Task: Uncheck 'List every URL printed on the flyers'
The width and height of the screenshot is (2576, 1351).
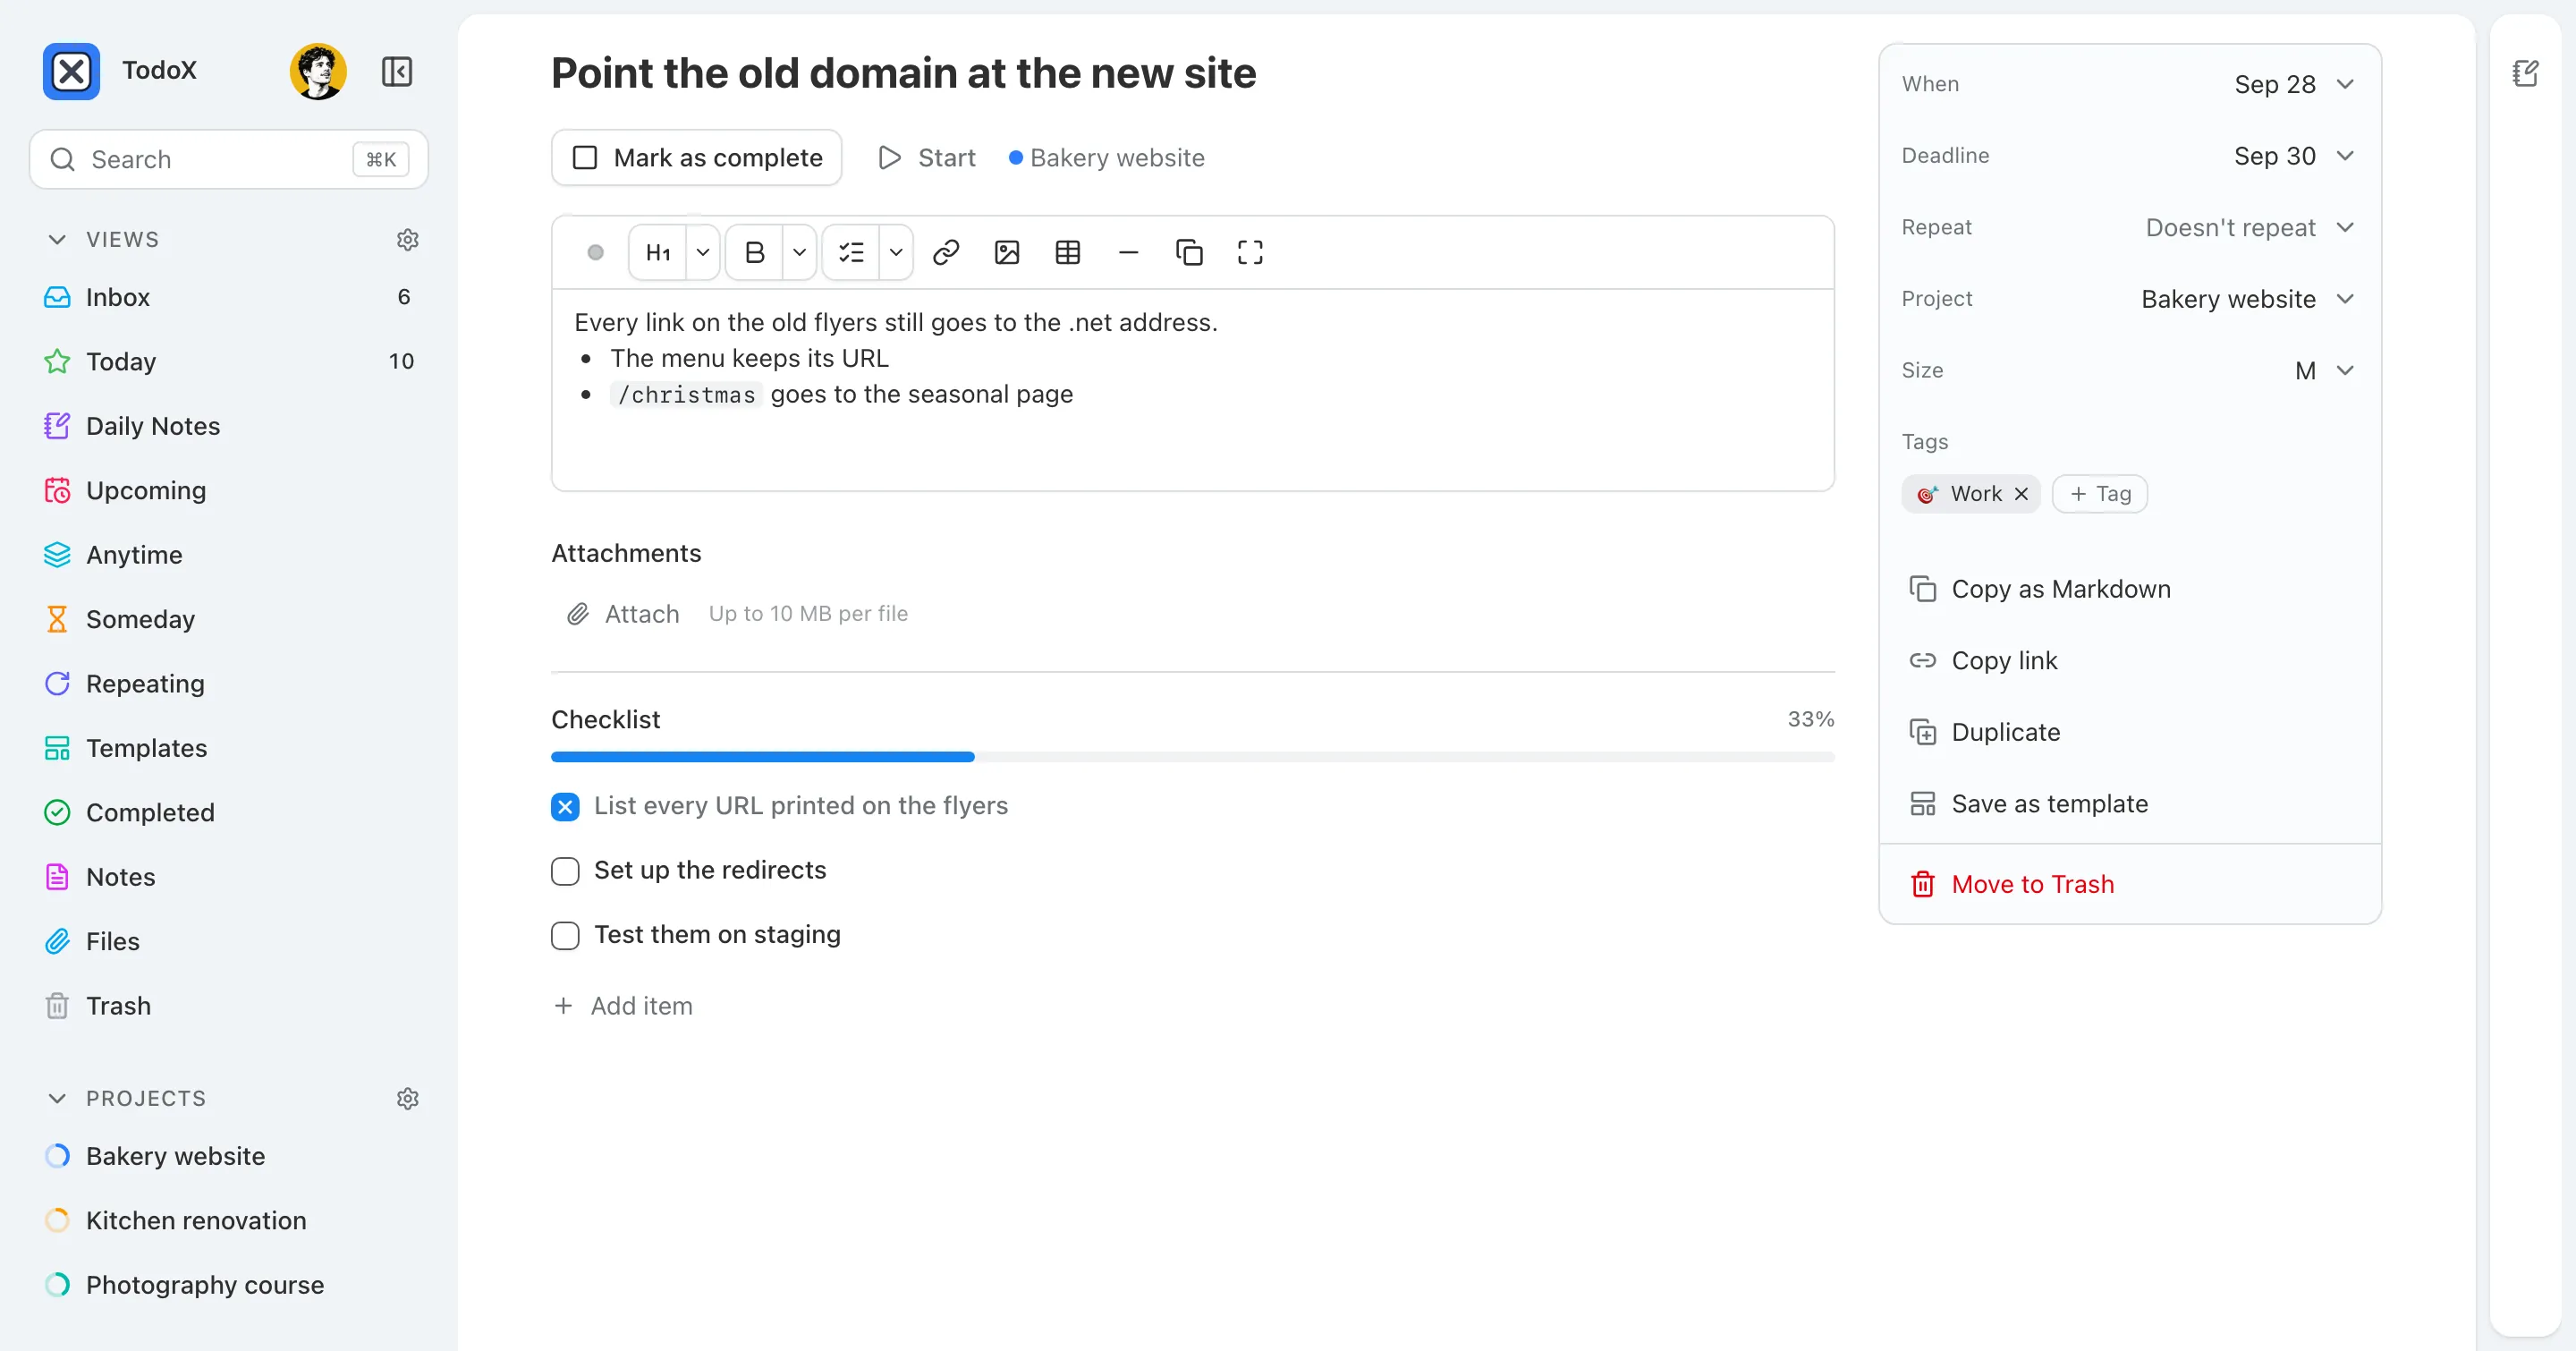Action: click(565, 806)
